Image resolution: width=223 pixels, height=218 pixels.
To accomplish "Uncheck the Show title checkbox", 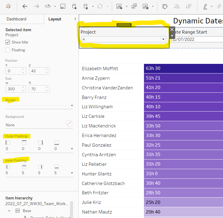I will pos(8,42).
